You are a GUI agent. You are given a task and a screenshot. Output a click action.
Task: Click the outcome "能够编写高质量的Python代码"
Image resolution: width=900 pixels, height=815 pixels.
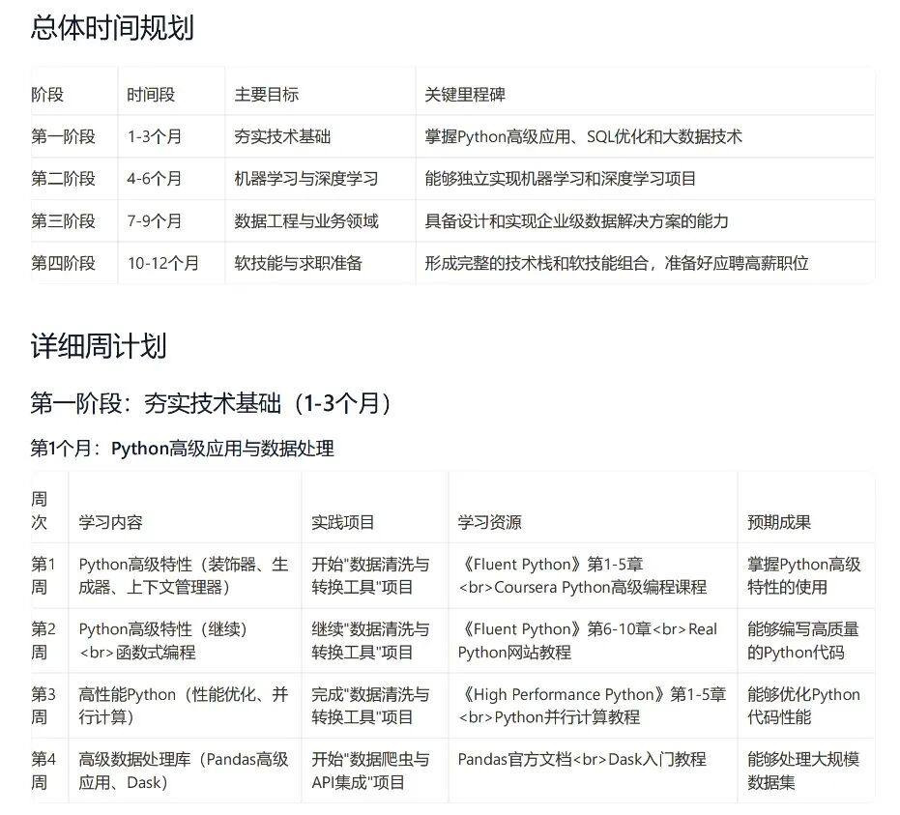[x=803, y=641]
